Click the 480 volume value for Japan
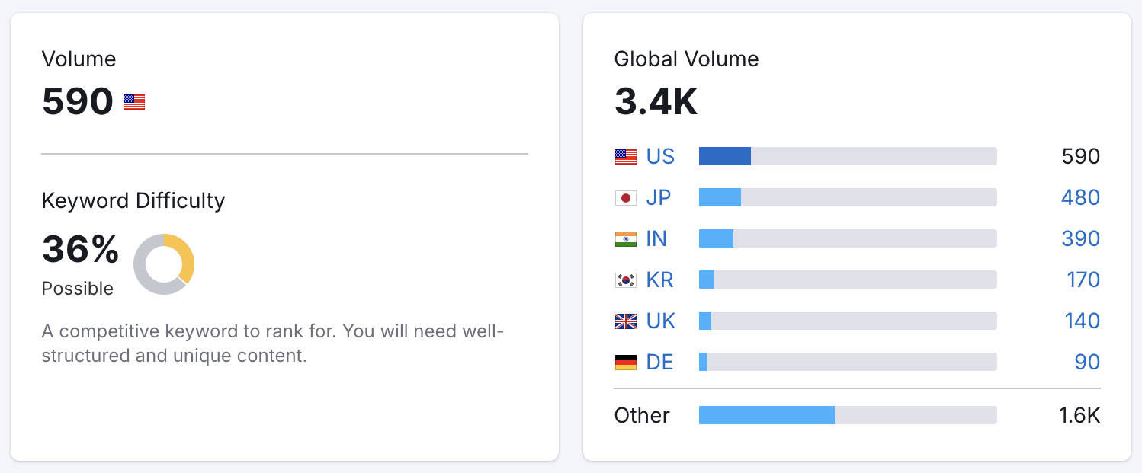 (x=1081, y=198)
